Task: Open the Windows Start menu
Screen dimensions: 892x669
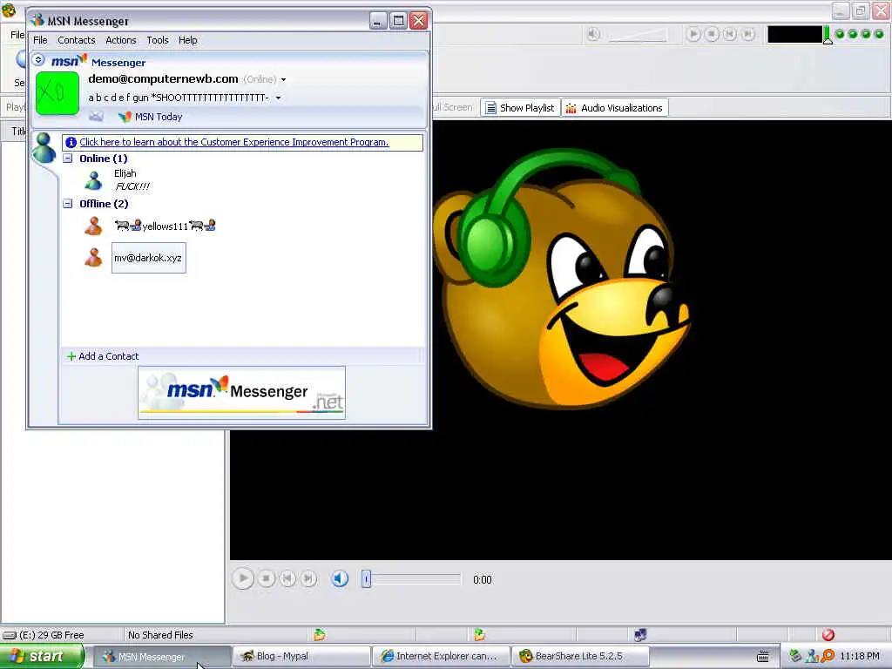Action: point(42,657)
